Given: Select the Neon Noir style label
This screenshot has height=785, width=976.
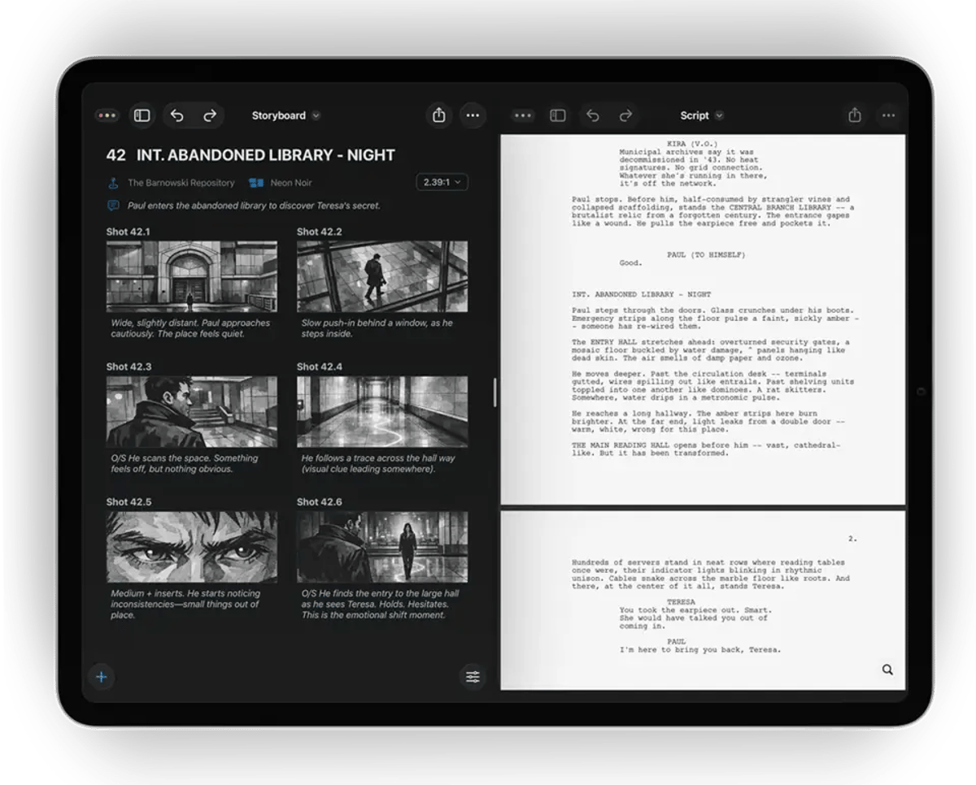Looking at the screenshot, I should [291, 183].
